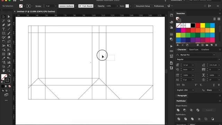222x125 pixels.
Task: Open the font family dropdown
Action: click(x=214, y=55)
